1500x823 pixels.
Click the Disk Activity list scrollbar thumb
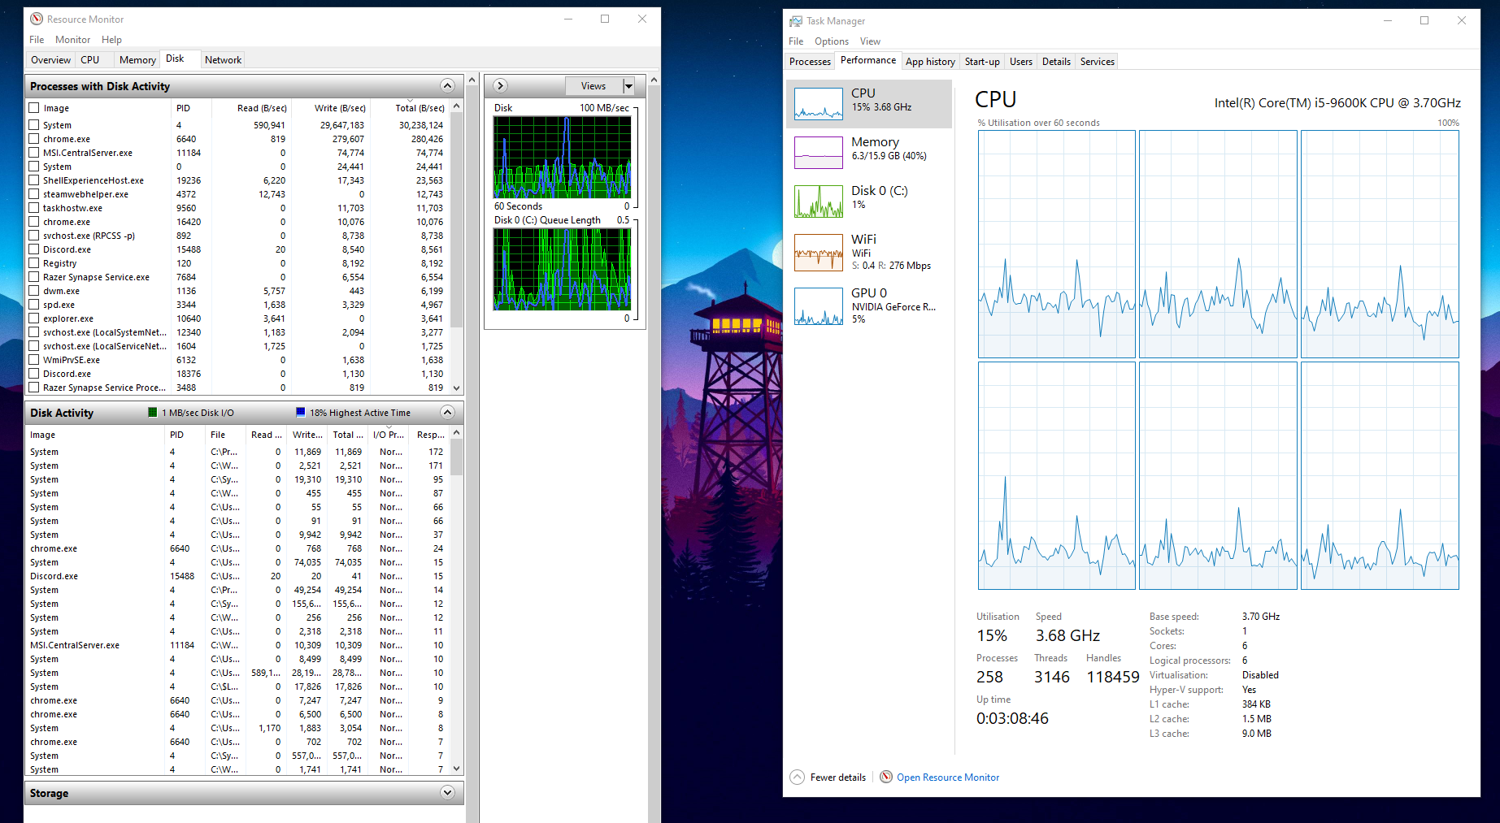457,457
